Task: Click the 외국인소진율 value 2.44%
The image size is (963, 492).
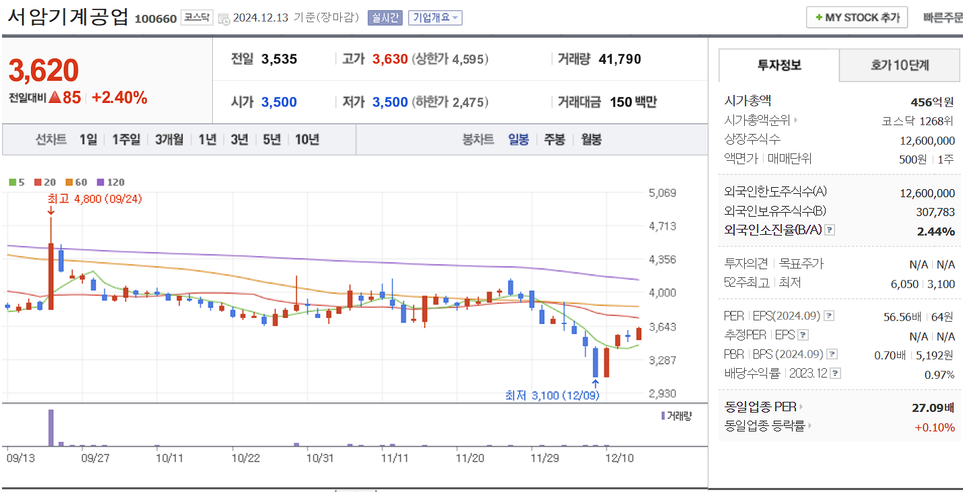Action: (x=936, y=232)
